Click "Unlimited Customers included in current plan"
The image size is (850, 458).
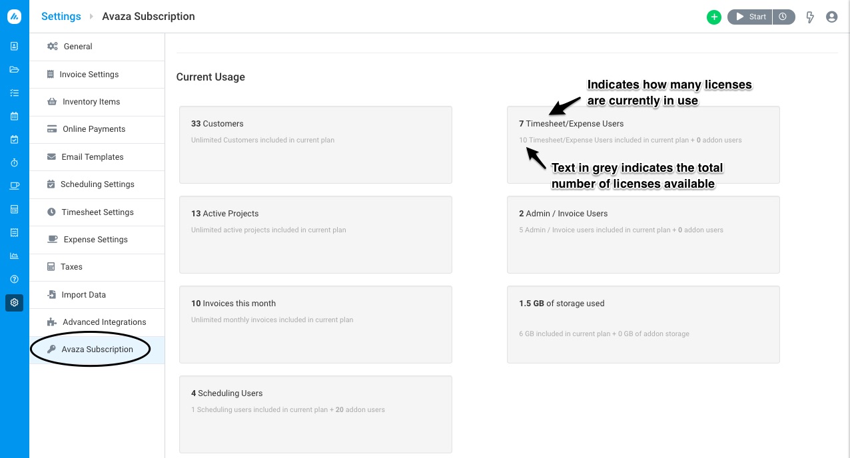coord(262,140)
